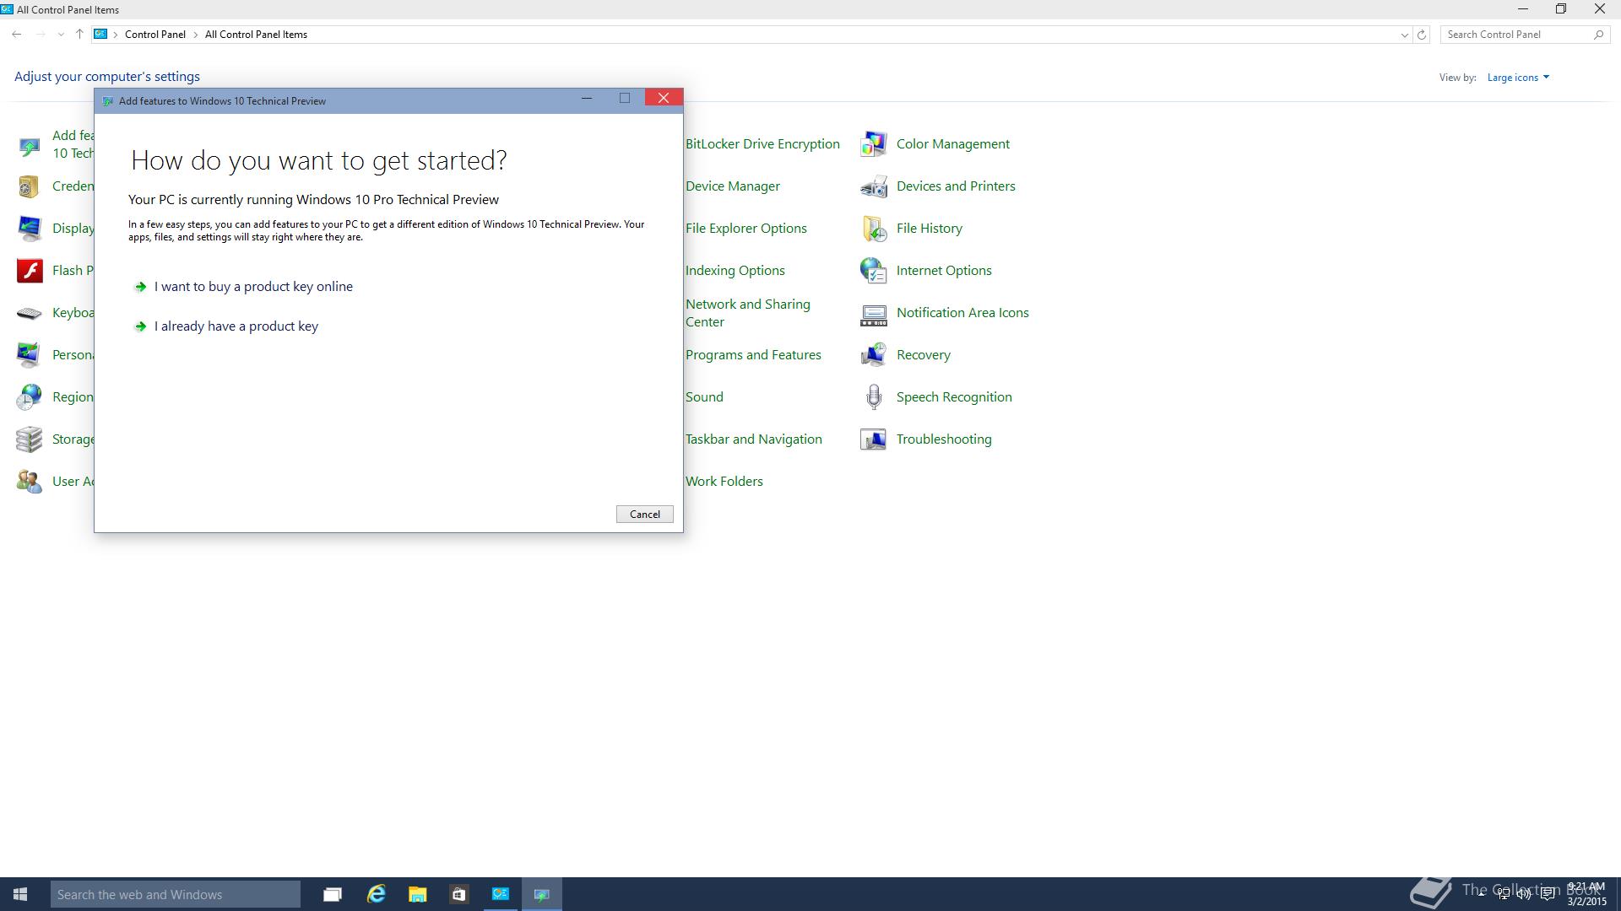The height and width of the screenshot is (911, 1621).
Task: Click the Keyboard icon
Action: [30, 313]
